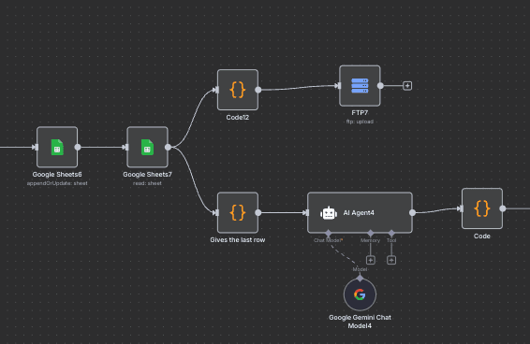Click the 'Google Gemini Chat Model4' label
Viewport: 530px width, 344px height.
[360, 322]
